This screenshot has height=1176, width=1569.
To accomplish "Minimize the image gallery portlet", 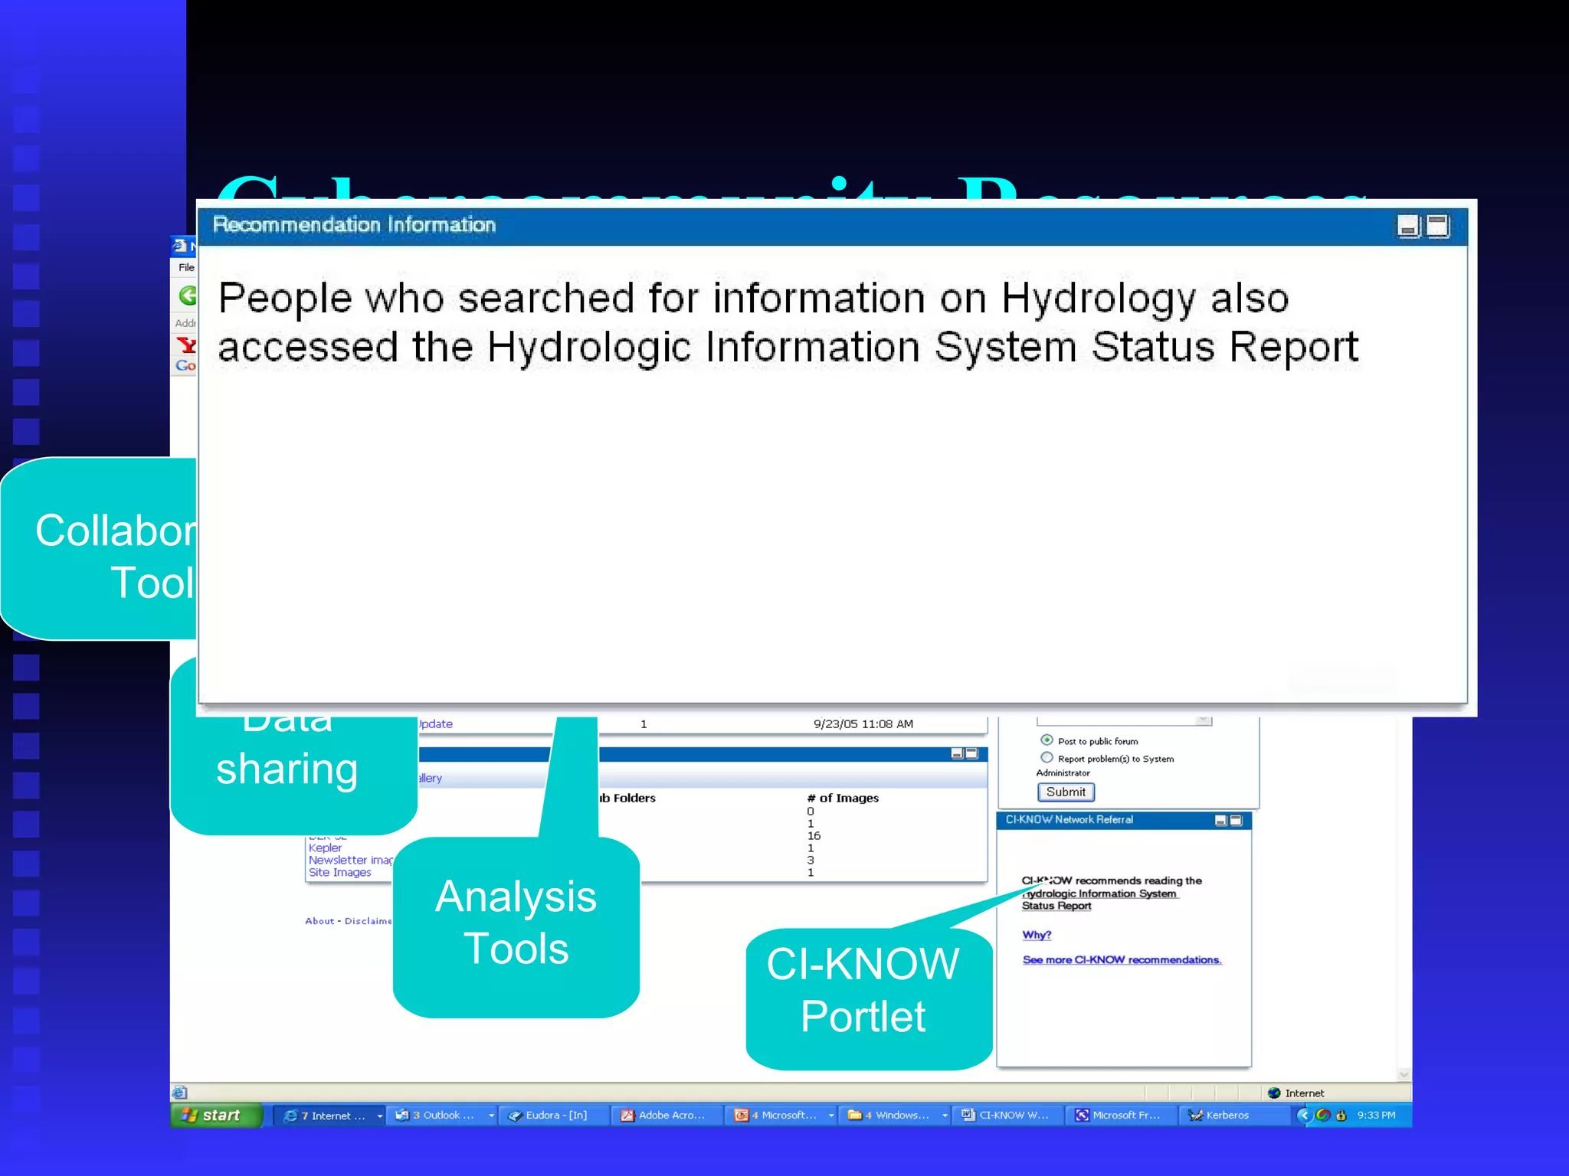I will 957,754.
